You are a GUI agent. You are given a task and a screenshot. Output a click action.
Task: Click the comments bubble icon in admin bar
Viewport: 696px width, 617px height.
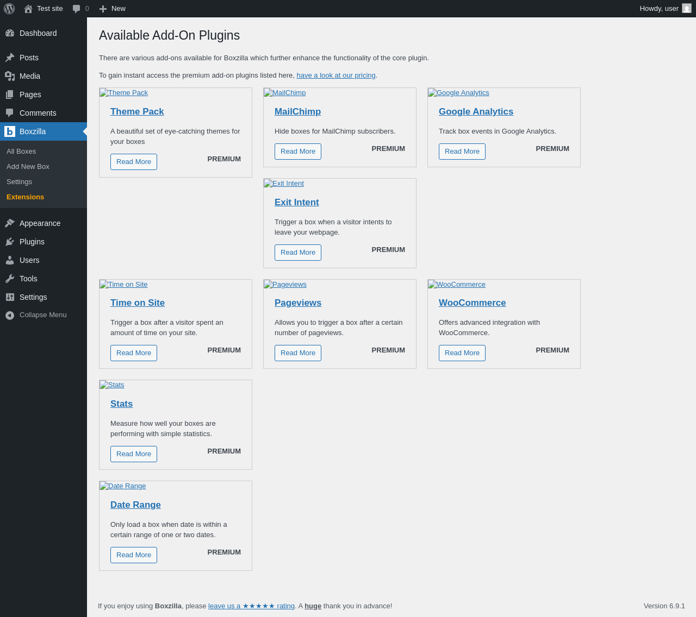click(x=77, y=9)
